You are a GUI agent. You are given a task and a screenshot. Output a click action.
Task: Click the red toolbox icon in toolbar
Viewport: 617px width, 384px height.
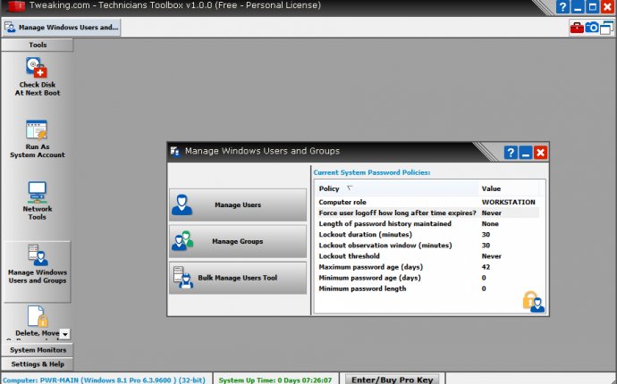coord(577,28)
